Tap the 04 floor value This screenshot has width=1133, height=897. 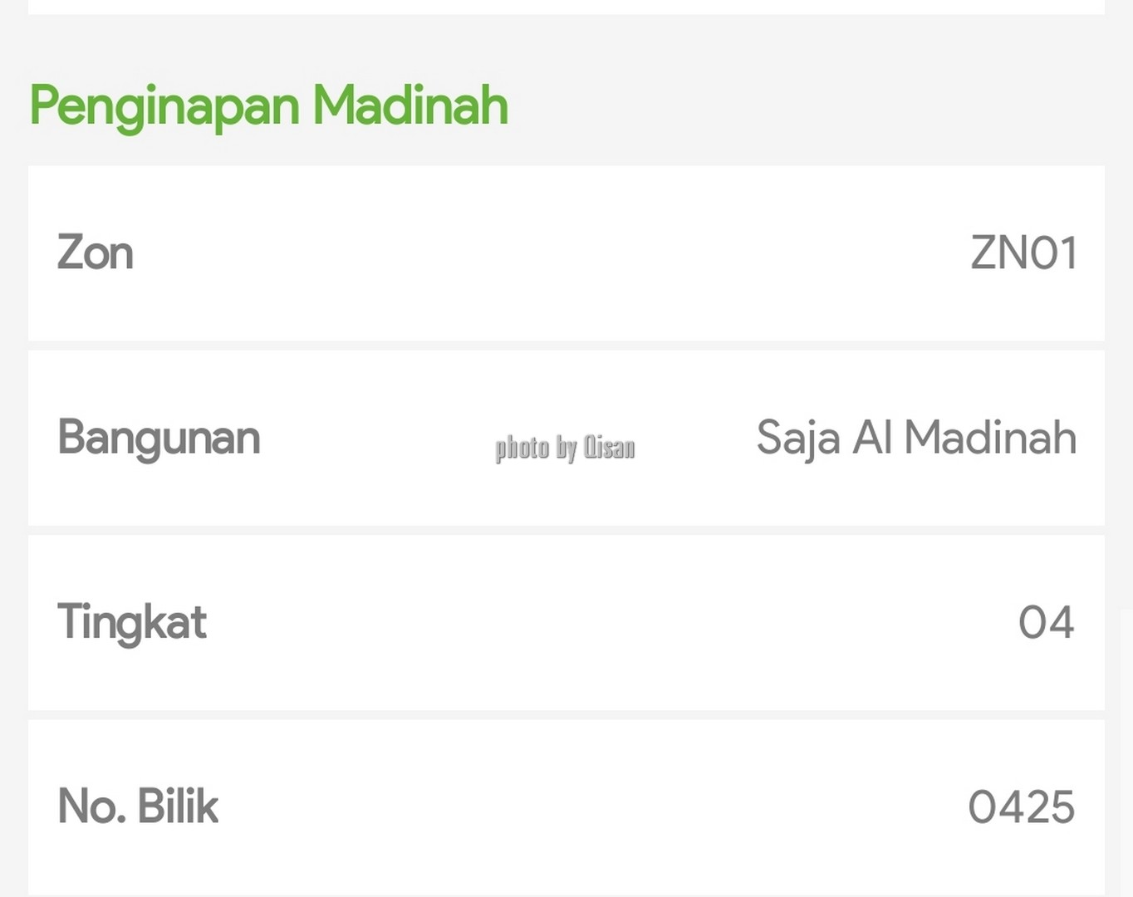[x=1047, y=622]
